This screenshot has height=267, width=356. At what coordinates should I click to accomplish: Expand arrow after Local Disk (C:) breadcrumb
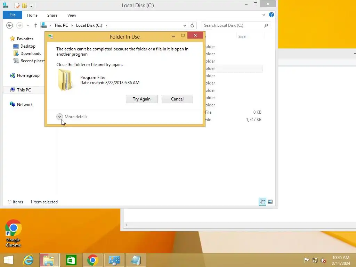click(106, 25)
